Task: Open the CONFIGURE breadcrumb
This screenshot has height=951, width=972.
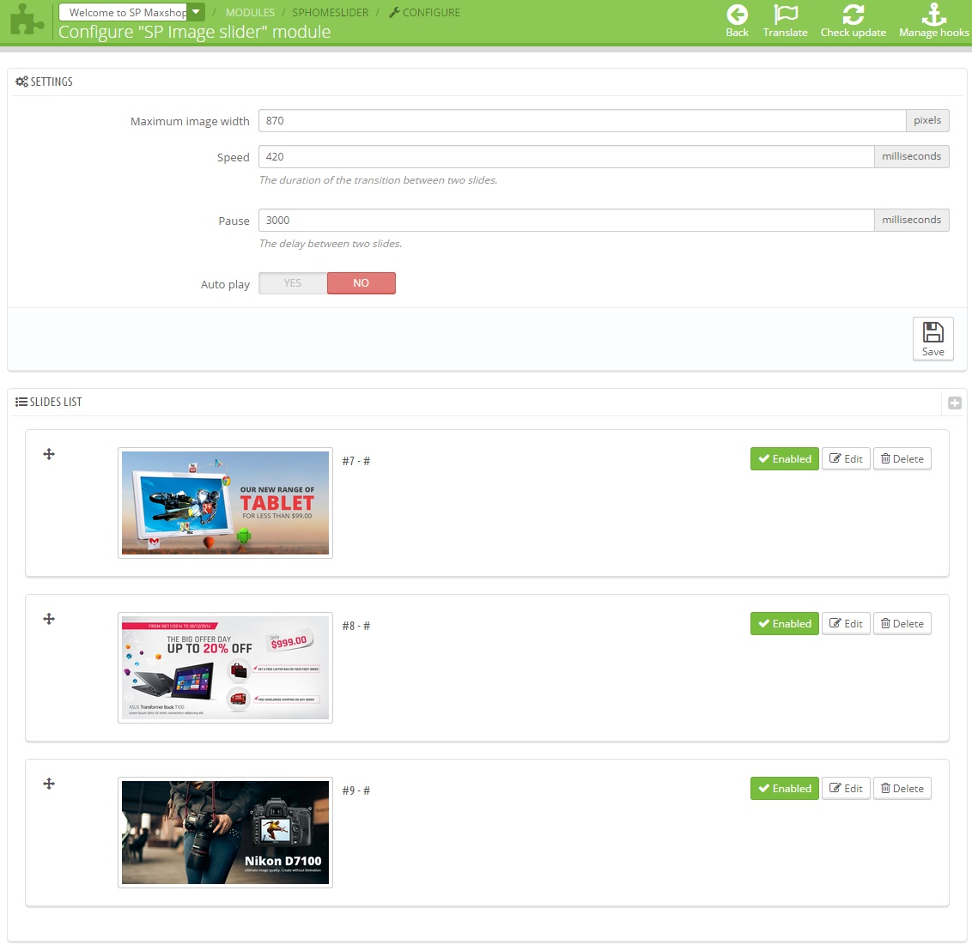Action: coord(425,12)
